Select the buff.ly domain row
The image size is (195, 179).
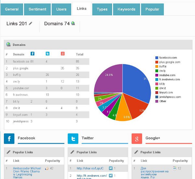click(x=46, y=75)
